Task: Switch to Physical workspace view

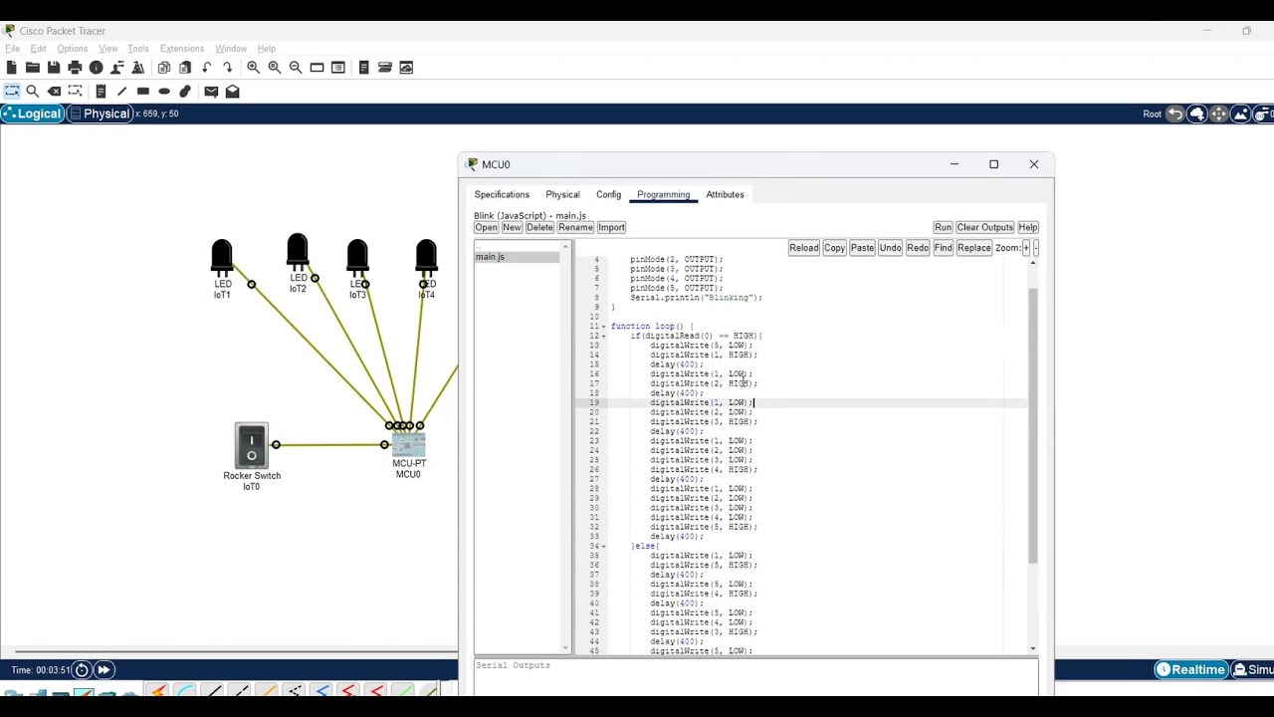Action: click(x=100, y=114)
